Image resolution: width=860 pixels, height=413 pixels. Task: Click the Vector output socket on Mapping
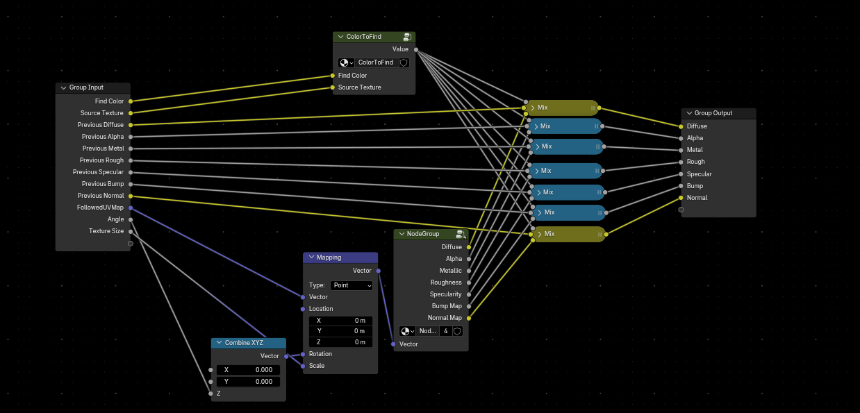pos(378,271)
